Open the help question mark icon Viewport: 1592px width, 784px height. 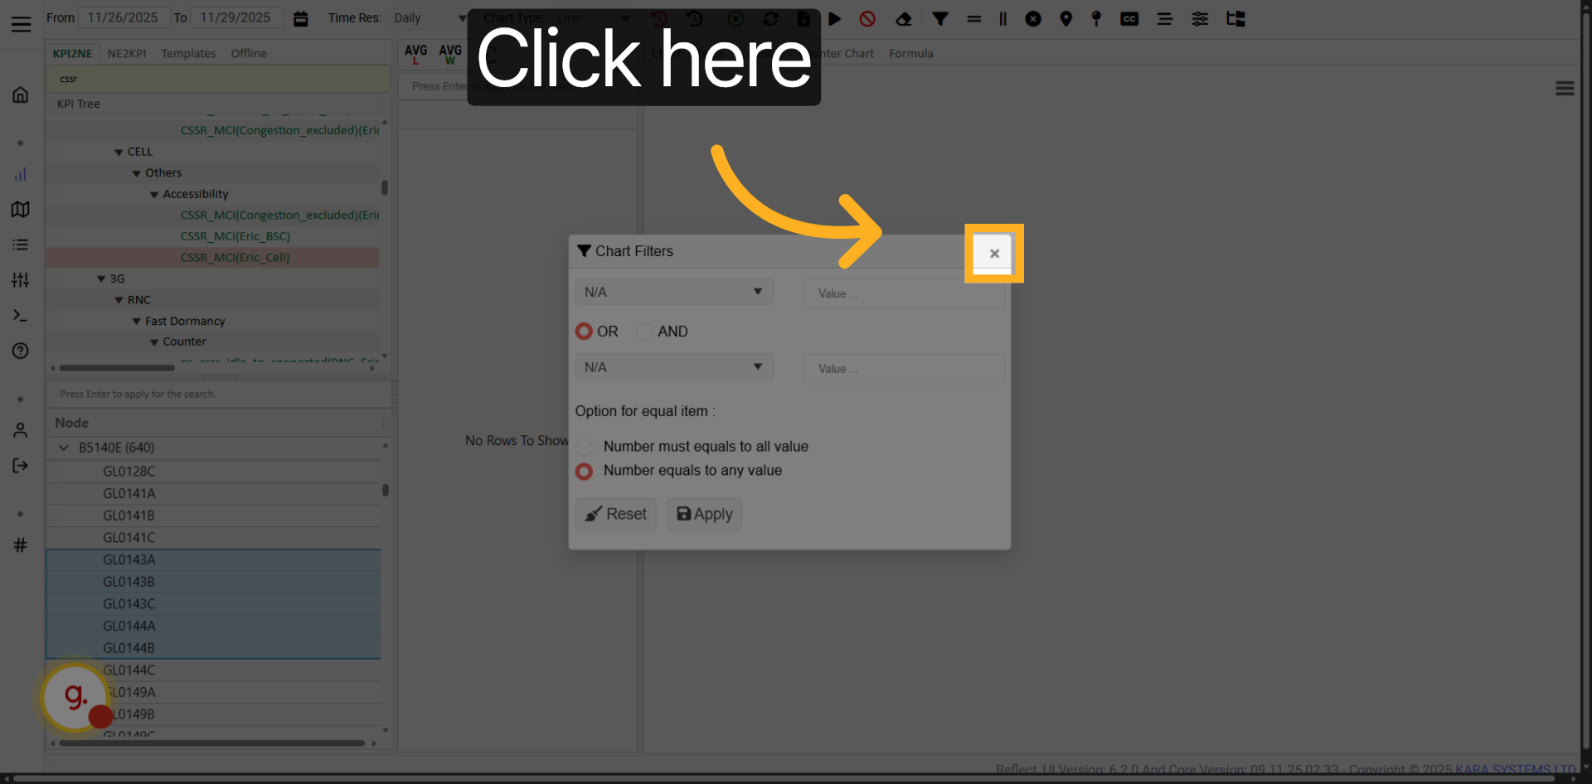click(21, 351)
